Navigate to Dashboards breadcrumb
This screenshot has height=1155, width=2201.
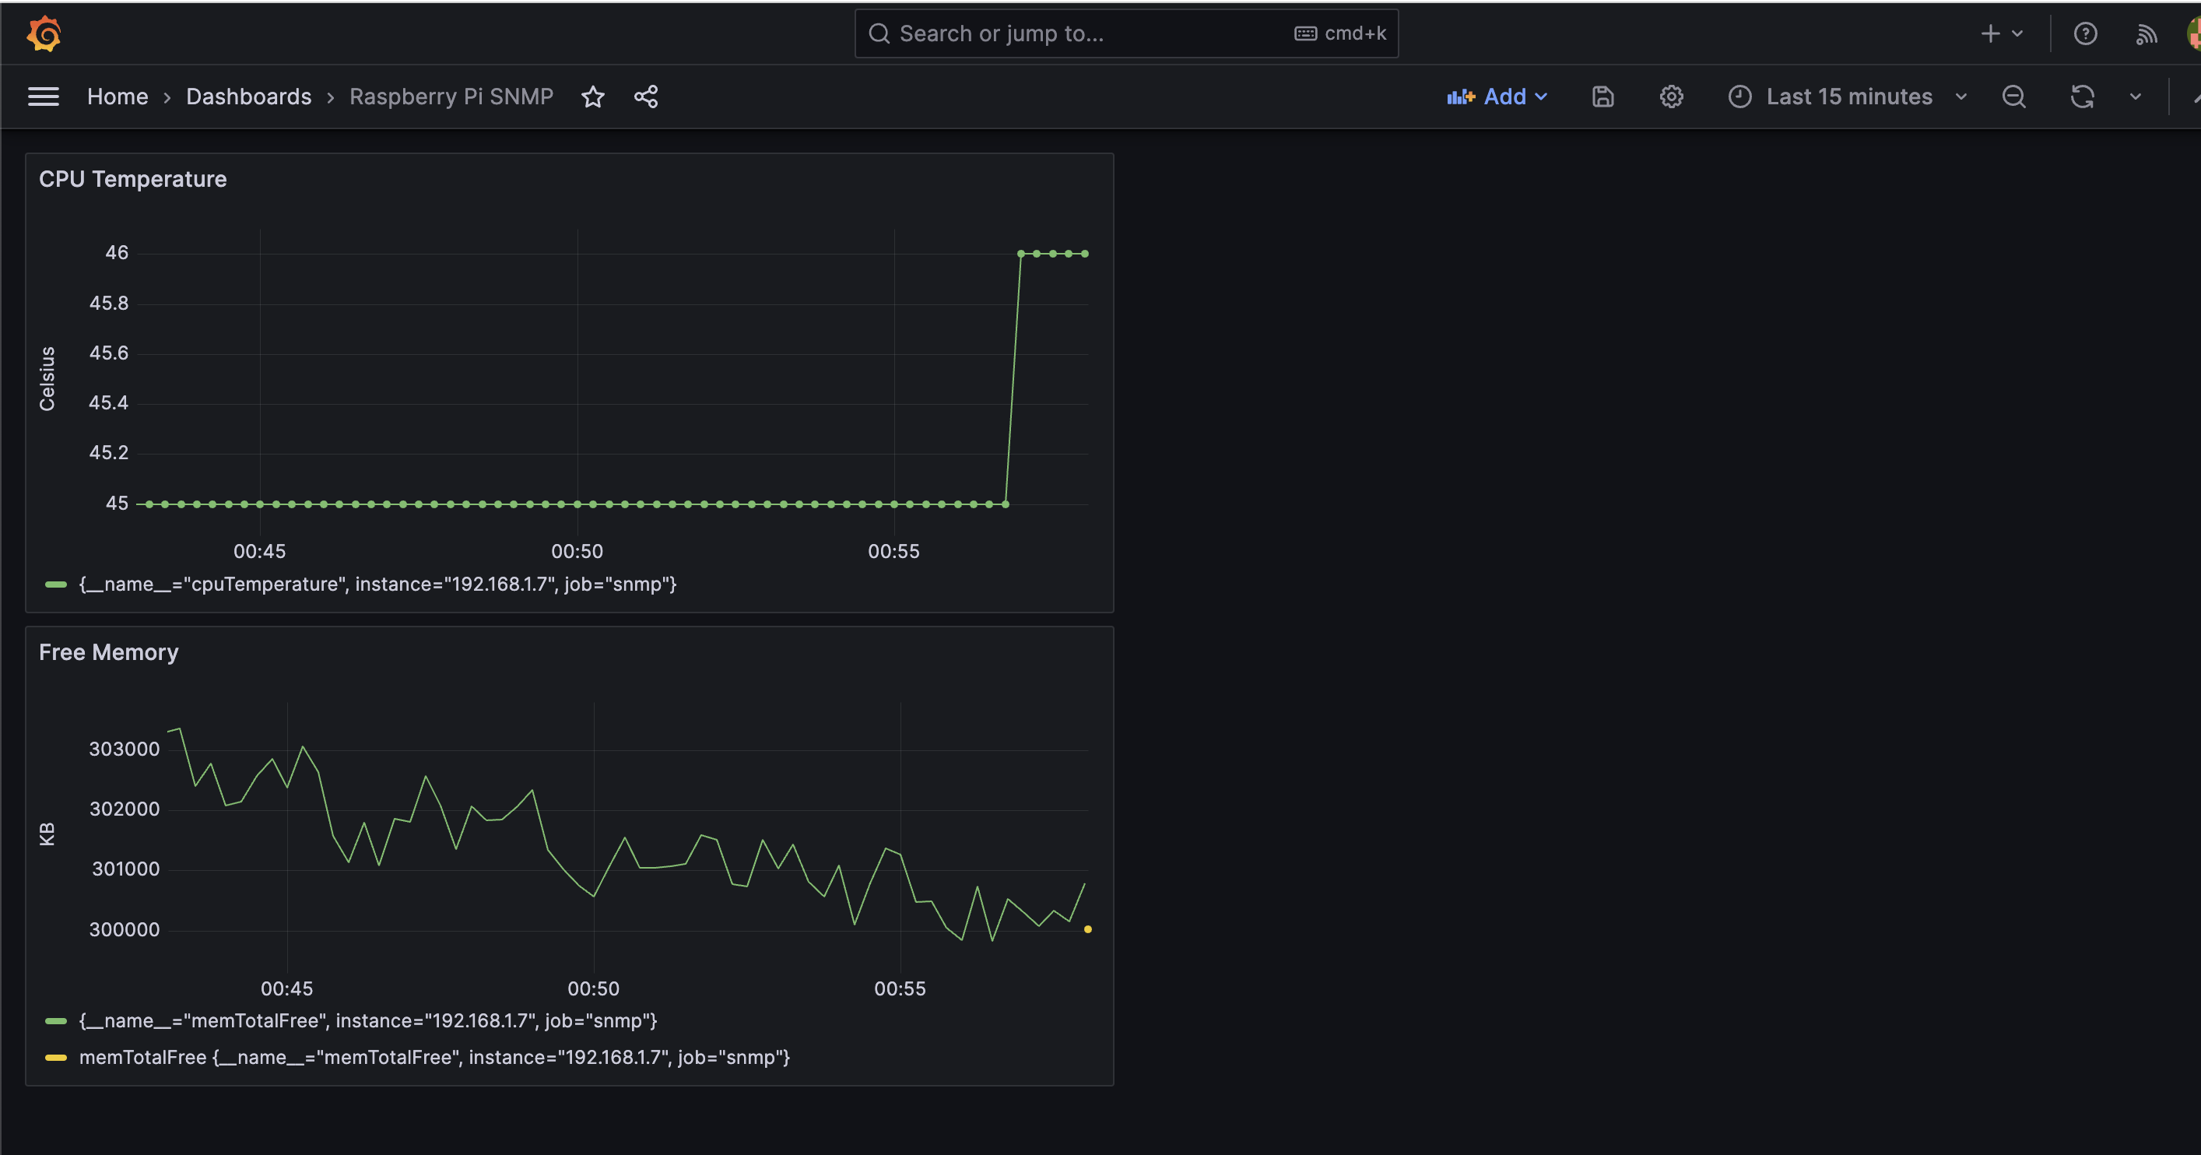point(248,97)
